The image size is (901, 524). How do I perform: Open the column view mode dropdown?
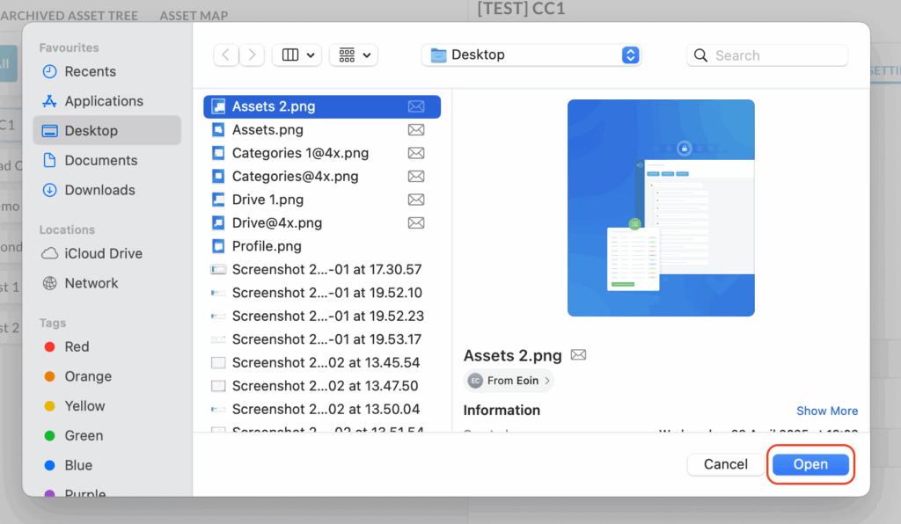coord(297,55)
